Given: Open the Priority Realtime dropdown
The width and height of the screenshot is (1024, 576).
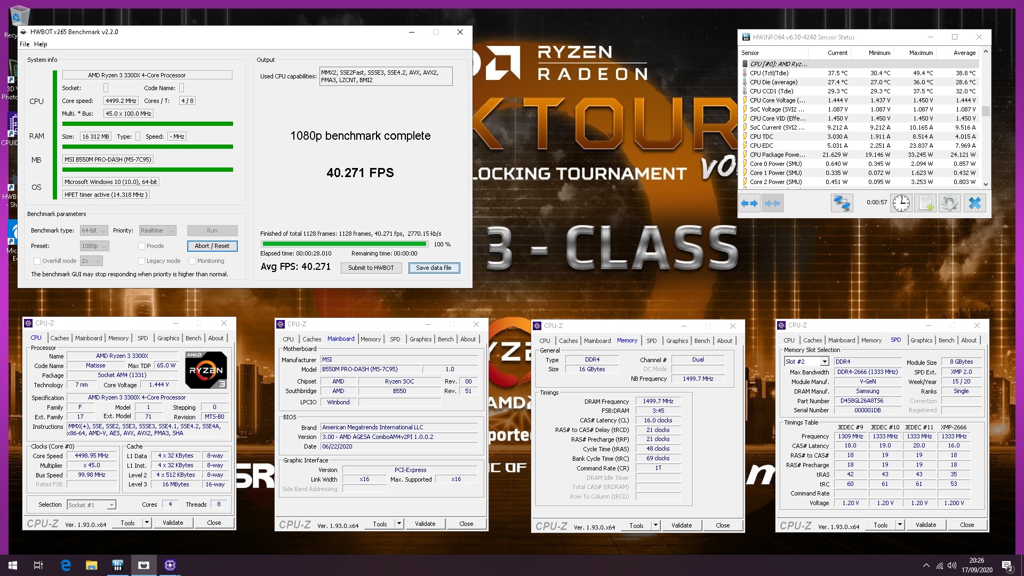Looking at the screenshot, I should [157, 230].
